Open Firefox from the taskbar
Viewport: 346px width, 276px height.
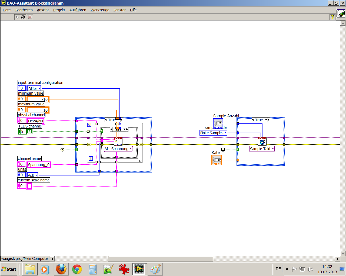click(61, 269)
